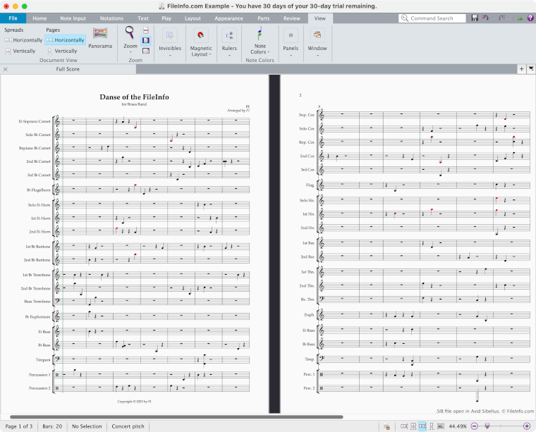Click Panorama icon in the status bar
Image resolution: width=536 pixels, height=432 pixels.
point(441,426)
